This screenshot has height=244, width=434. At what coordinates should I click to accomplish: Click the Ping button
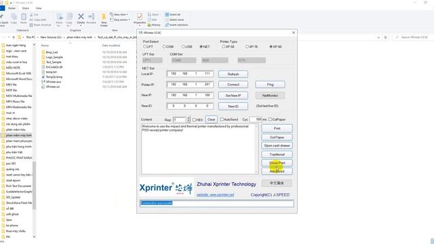[270, 85]
